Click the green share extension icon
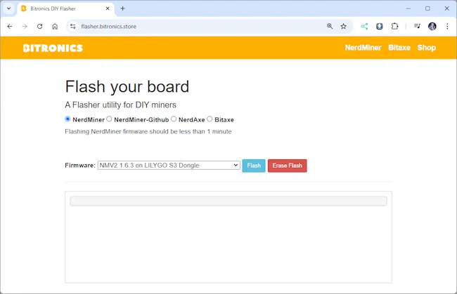The width and height of the screenshot is (457, 294). click(364, 27)
